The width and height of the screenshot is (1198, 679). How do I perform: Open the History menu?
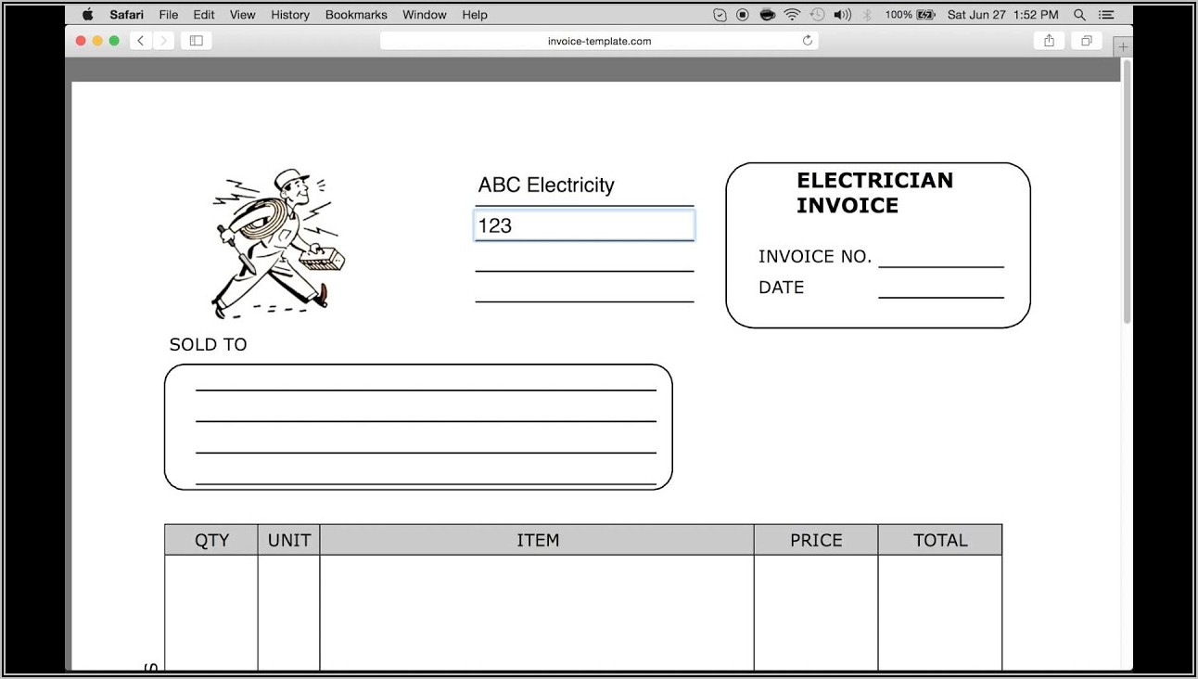pyautogui.click(x=290, y=15)
